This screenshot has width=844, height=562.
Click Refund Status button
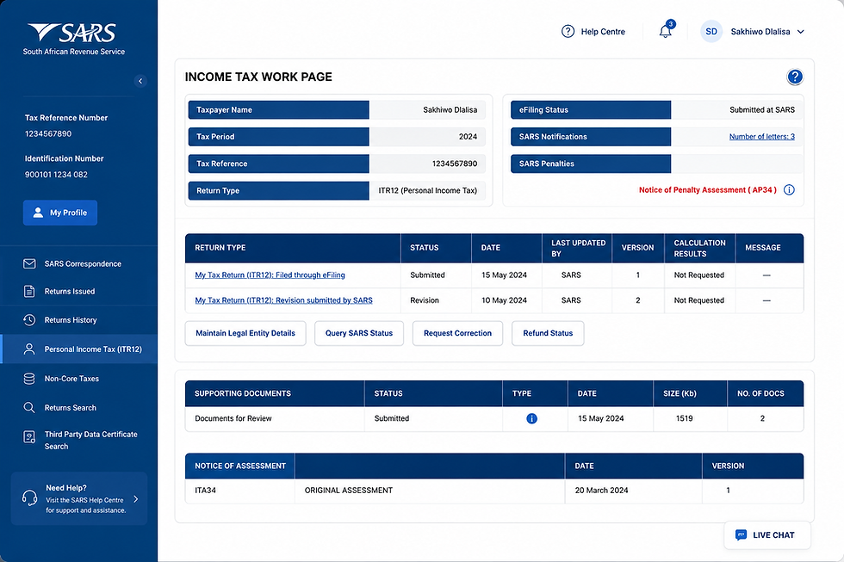(x=548, y=333)
